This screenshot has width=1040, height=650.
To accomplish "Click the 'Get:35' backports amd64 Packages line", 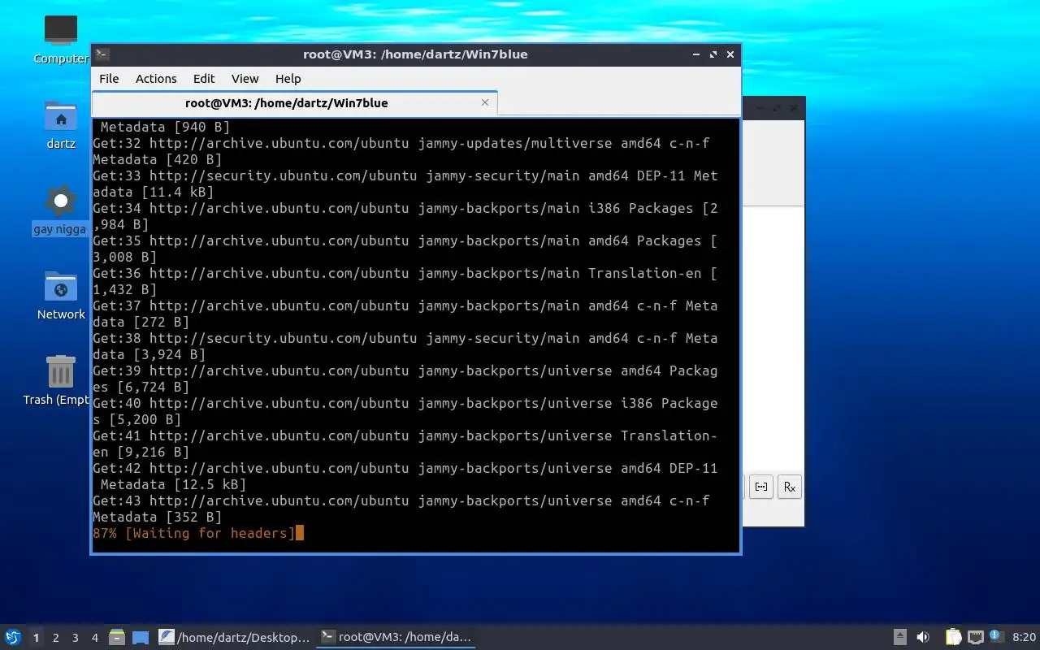I will pos(405,240).
